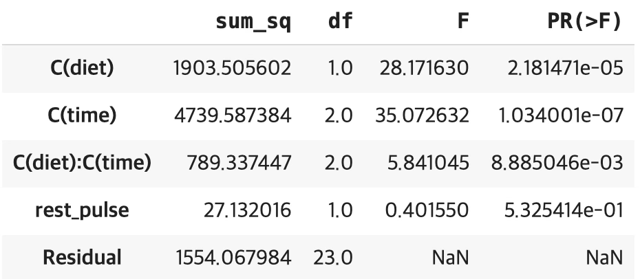This screenshot has width=640, height=279.
Task: Click the rest_pulse p-value 5.325414e-01
Action: point(557,210)
